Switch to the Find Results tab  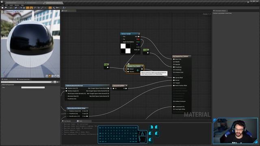(x=67, y=121)
